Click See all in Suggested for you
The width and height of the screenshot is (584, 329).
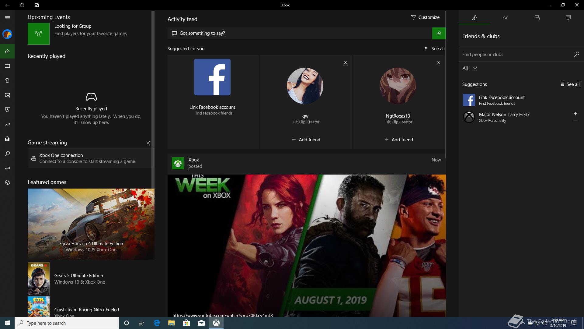pyautogui.click(x=435, y=49)
